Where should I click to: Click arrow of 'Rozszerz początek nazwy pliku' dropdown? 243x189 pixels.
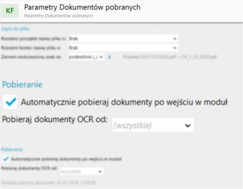point(175,38)
